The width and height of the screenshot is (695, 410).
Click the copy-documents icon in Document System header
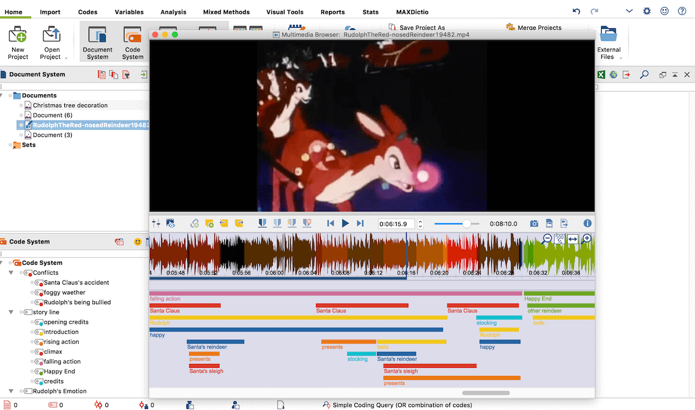[114, 75]
